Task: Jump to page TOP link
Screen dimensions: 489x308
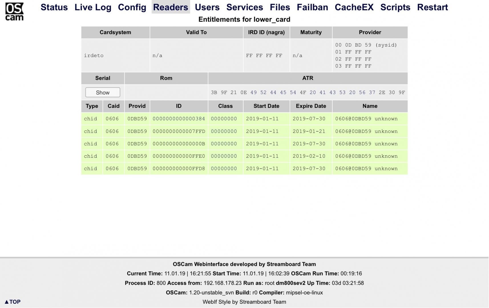Action: point(13,302)
